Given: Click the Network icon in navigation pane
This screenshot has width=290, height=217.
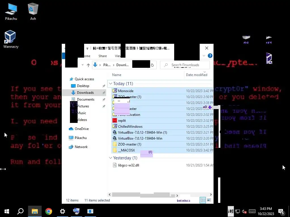Looking at the screenshot, I should (x=71, y=147).
